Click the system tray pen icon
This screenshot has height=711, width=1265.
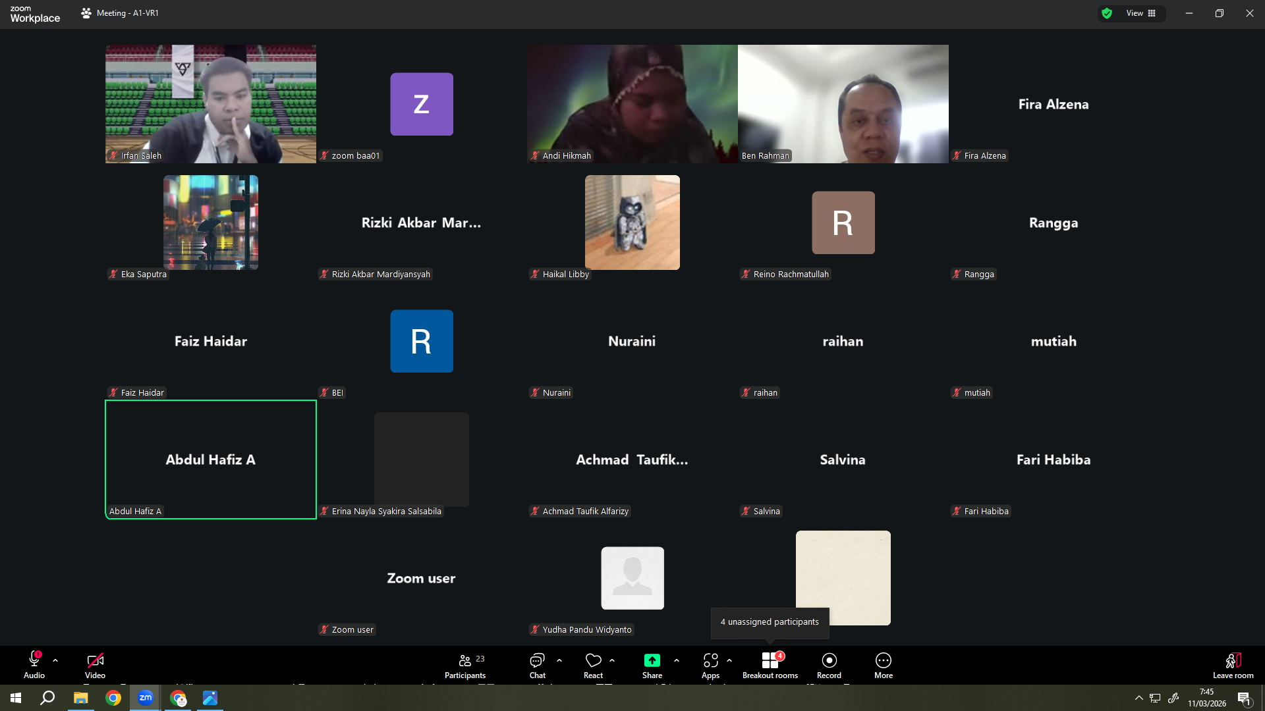pyautogui.click(x=1173, y=698)
